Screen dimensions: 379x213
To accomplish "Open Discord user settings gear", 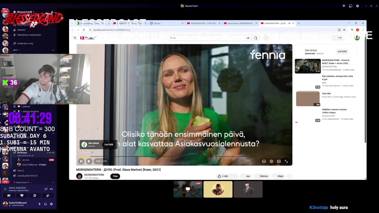I will (x=51, y=204).
